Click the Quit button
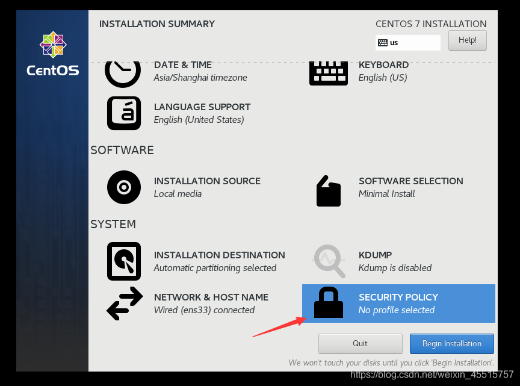Viewport: 520px width, 386px height. point(360,343)
